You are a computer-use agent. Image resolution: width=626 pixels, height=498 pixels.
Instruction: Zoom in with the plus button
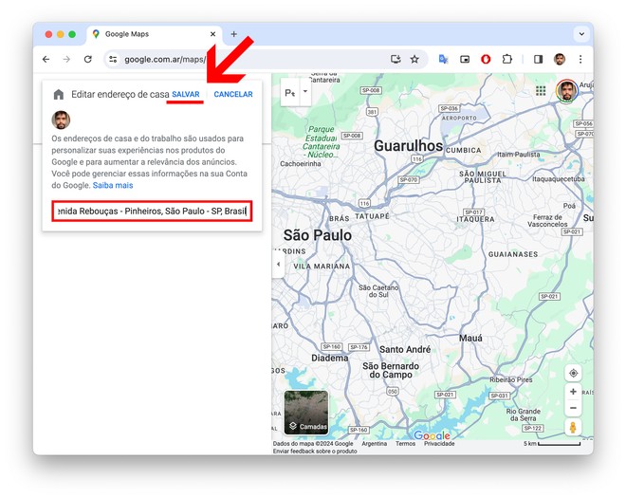[x=573, y=392]
